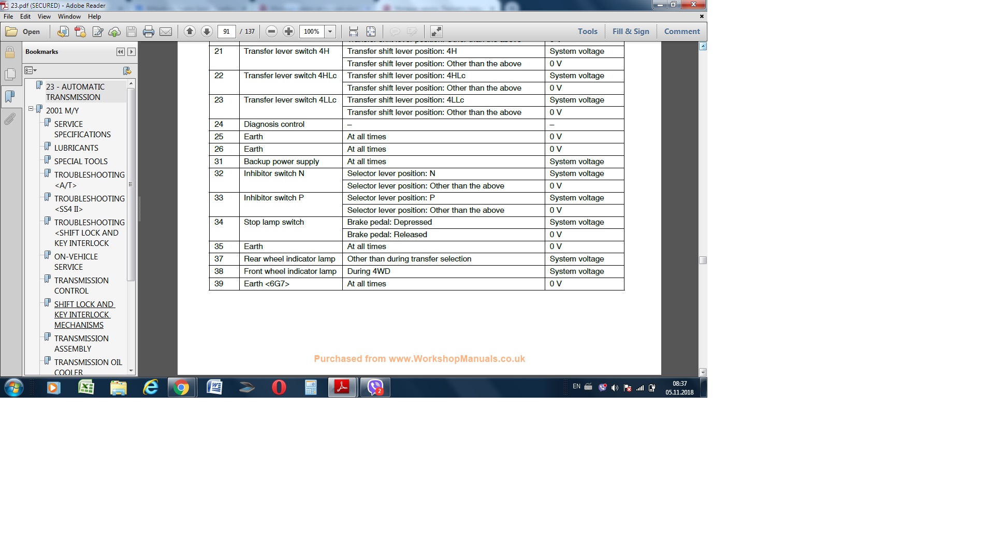Click the fit one full page icon
The height and width of the screenshot is (553, 989).
[371, 32]
